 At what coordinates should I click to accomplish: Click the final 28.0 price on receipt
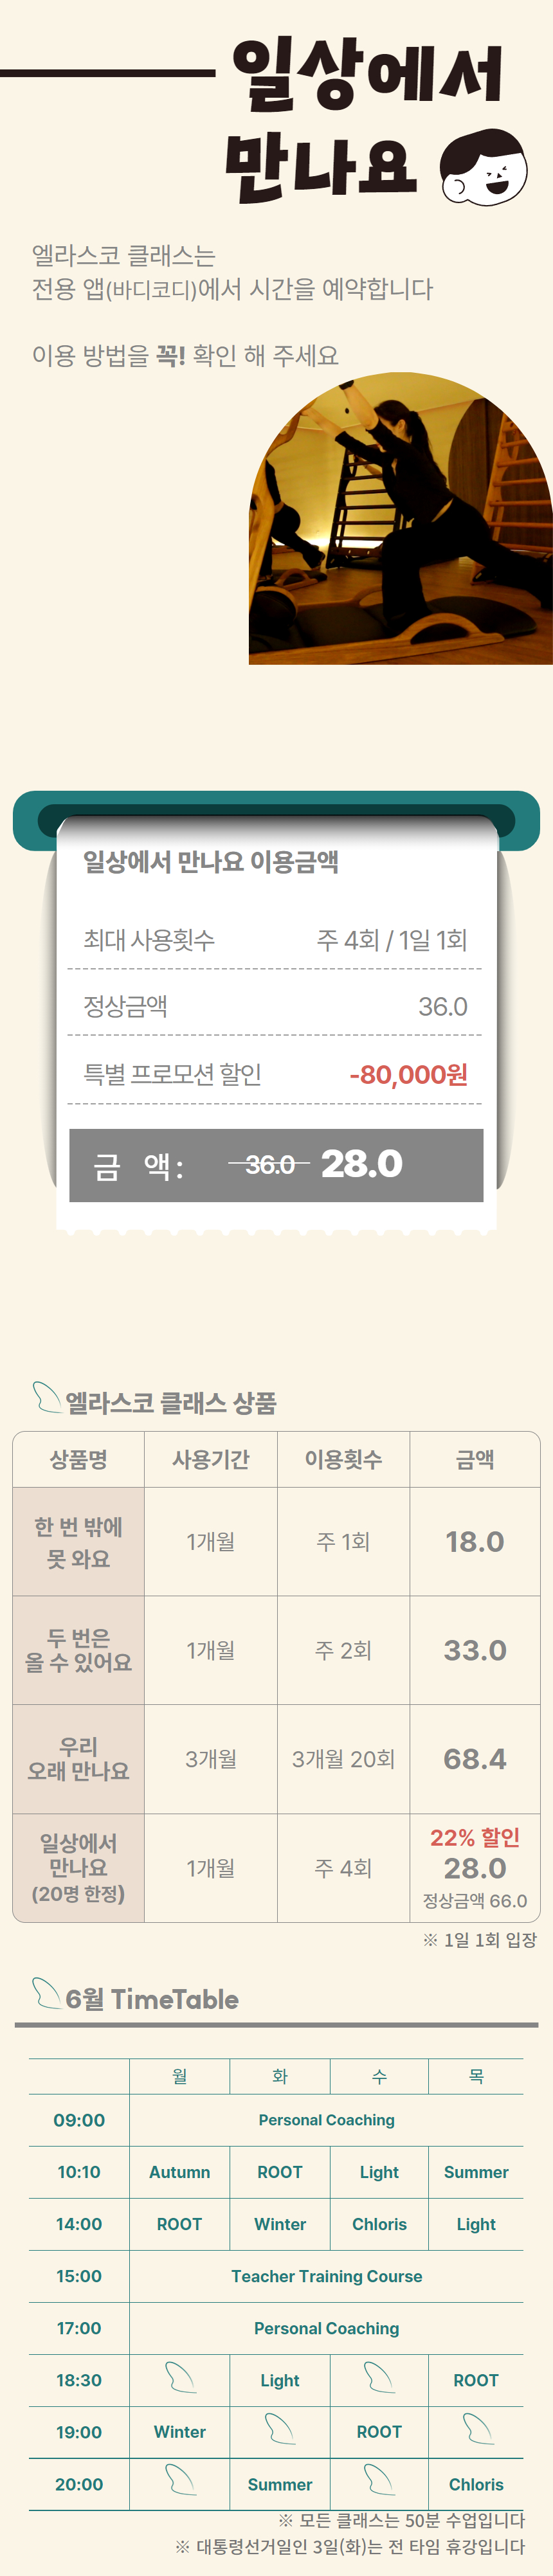pos(361,1163)
